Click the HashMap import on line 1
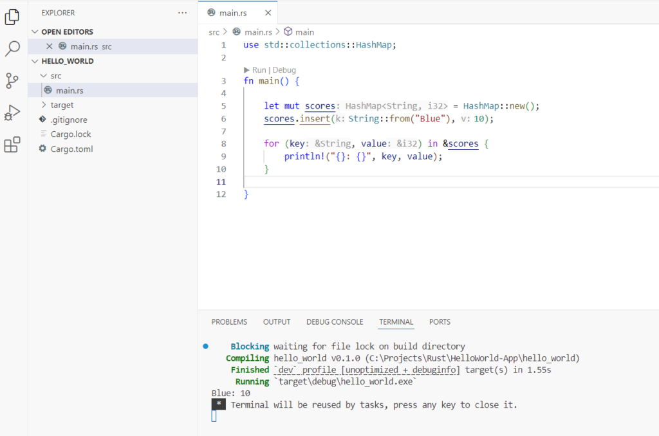 [x=374, y=45]
